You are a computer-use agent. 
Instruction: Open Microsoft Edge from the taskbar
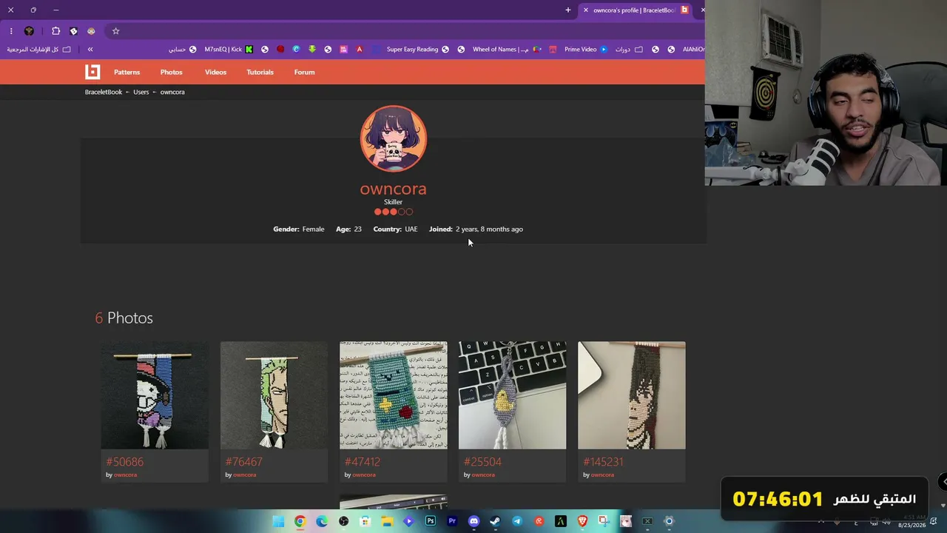(322, 521)
